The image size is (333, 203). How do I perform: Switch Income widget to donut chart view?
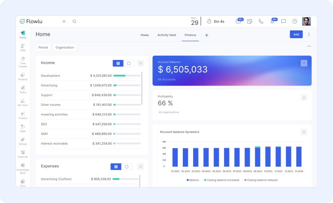tap(129, 63)
